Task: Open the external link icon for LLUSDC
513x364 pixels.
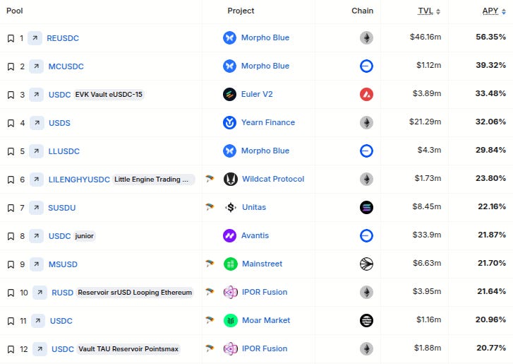Action: (x=36, y=151)
